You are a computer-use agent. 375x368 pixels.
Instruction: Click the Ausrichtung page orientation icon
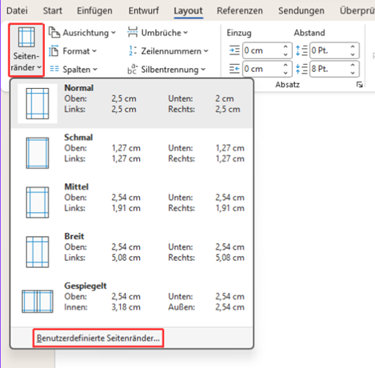[x=54, y=33]
